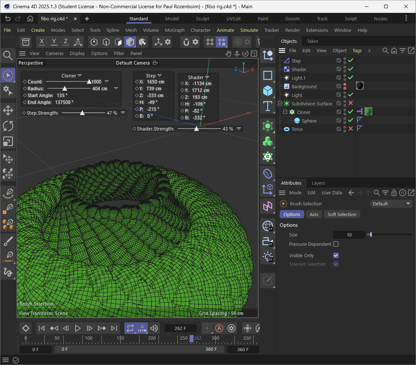Screen dimensions: 416x365
Task: Click the Step.Strength slider handle
Action: (x=82, y=113)
